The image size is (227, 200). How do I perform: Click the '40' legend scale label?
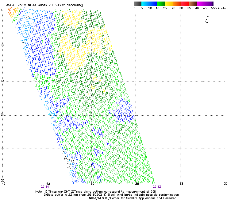coord(197,8)
